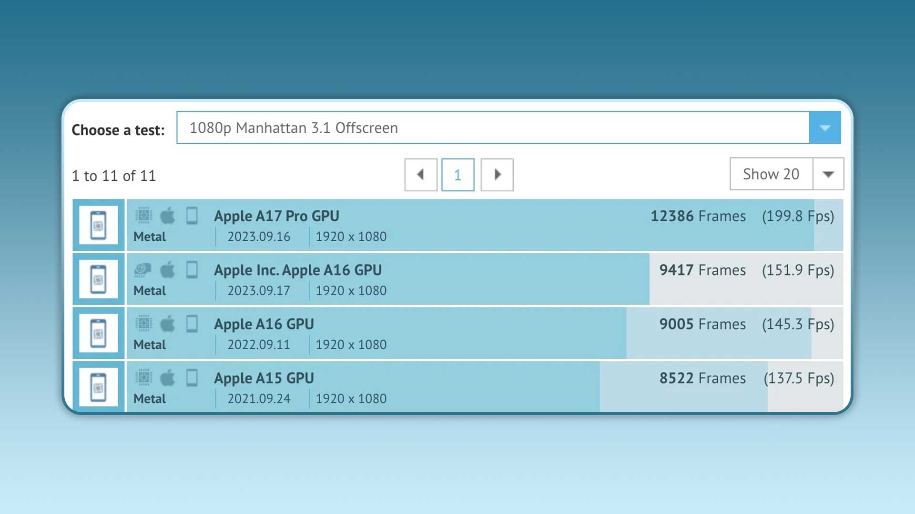Click the chip icon in the Apple A15 GPU row
915x514 pixels.
click(x=143, y=378)
